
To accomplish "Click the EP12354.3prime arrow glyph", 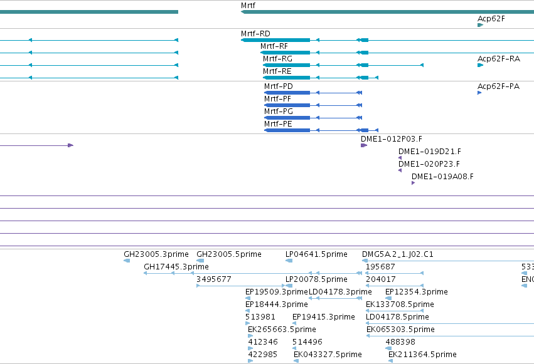I will (388, 298).
